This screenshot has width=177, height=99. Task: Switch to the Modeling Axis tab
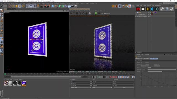point(139,59)
